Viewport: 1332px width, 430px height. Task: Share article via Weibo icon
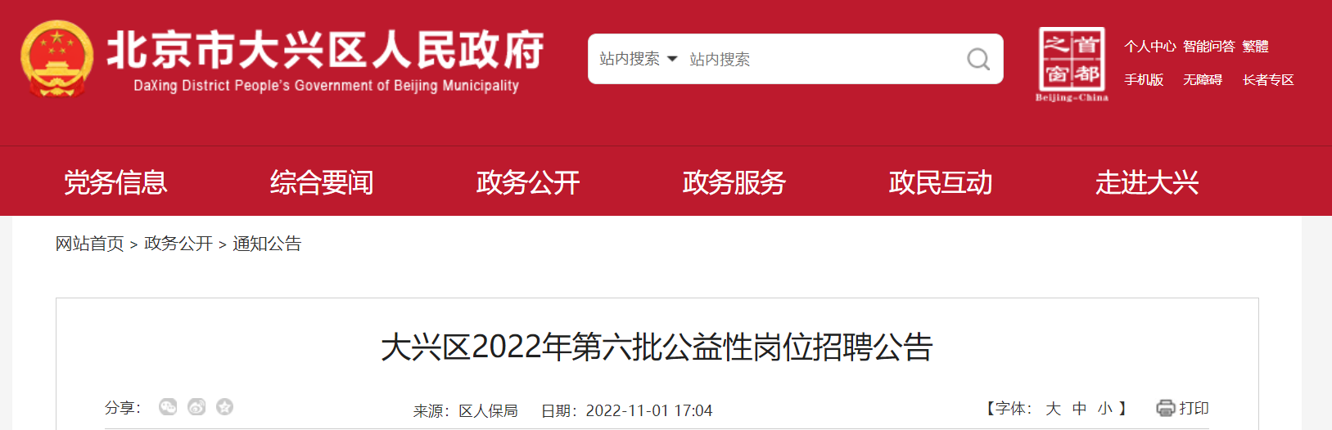(196, 407)
